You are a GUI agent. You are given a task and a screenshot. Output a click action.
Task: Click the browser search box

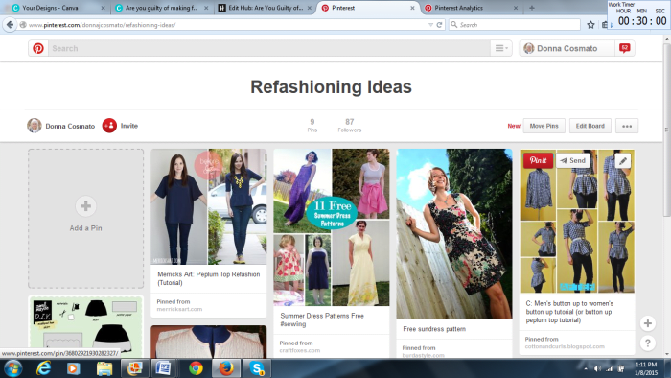pos(515,25)
